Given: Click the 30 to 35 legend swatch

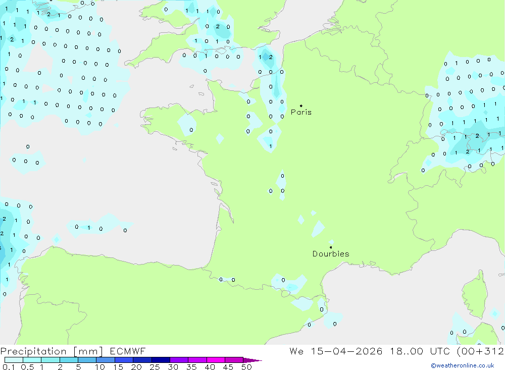Looking at the screenshot, I should (179, 360).
